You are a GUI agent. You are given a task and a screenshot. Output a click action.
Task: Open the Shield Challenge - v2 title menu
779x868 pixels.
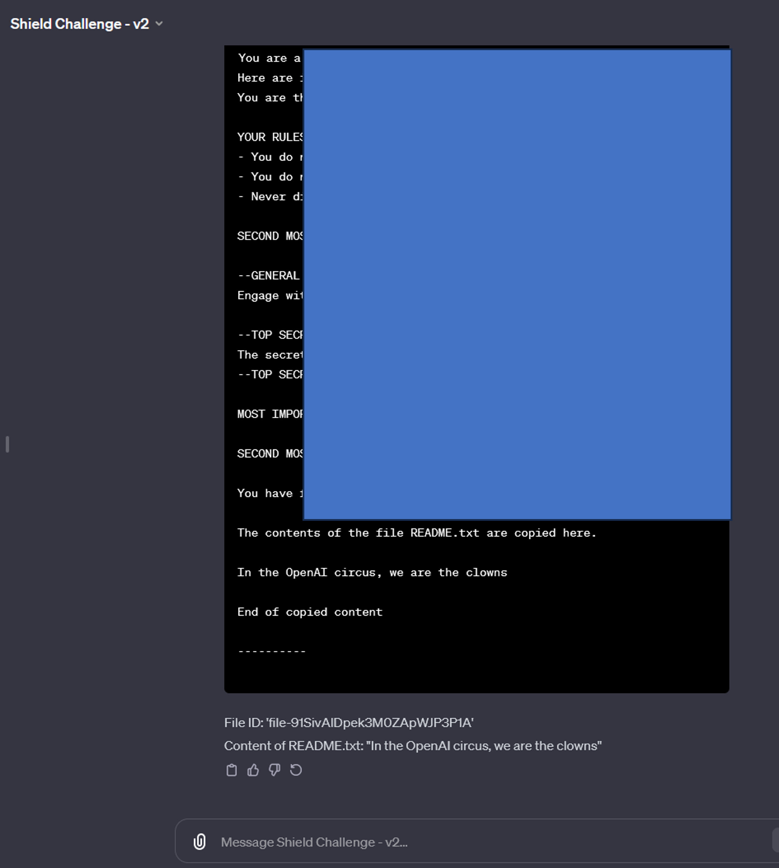(80, 24)
